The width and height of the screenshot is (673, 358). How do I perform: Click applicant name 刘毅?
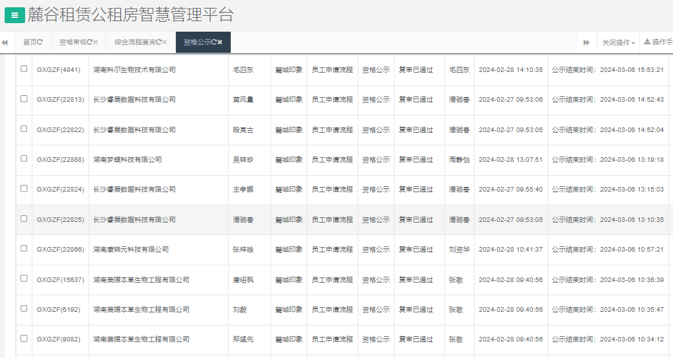point(240,310)
